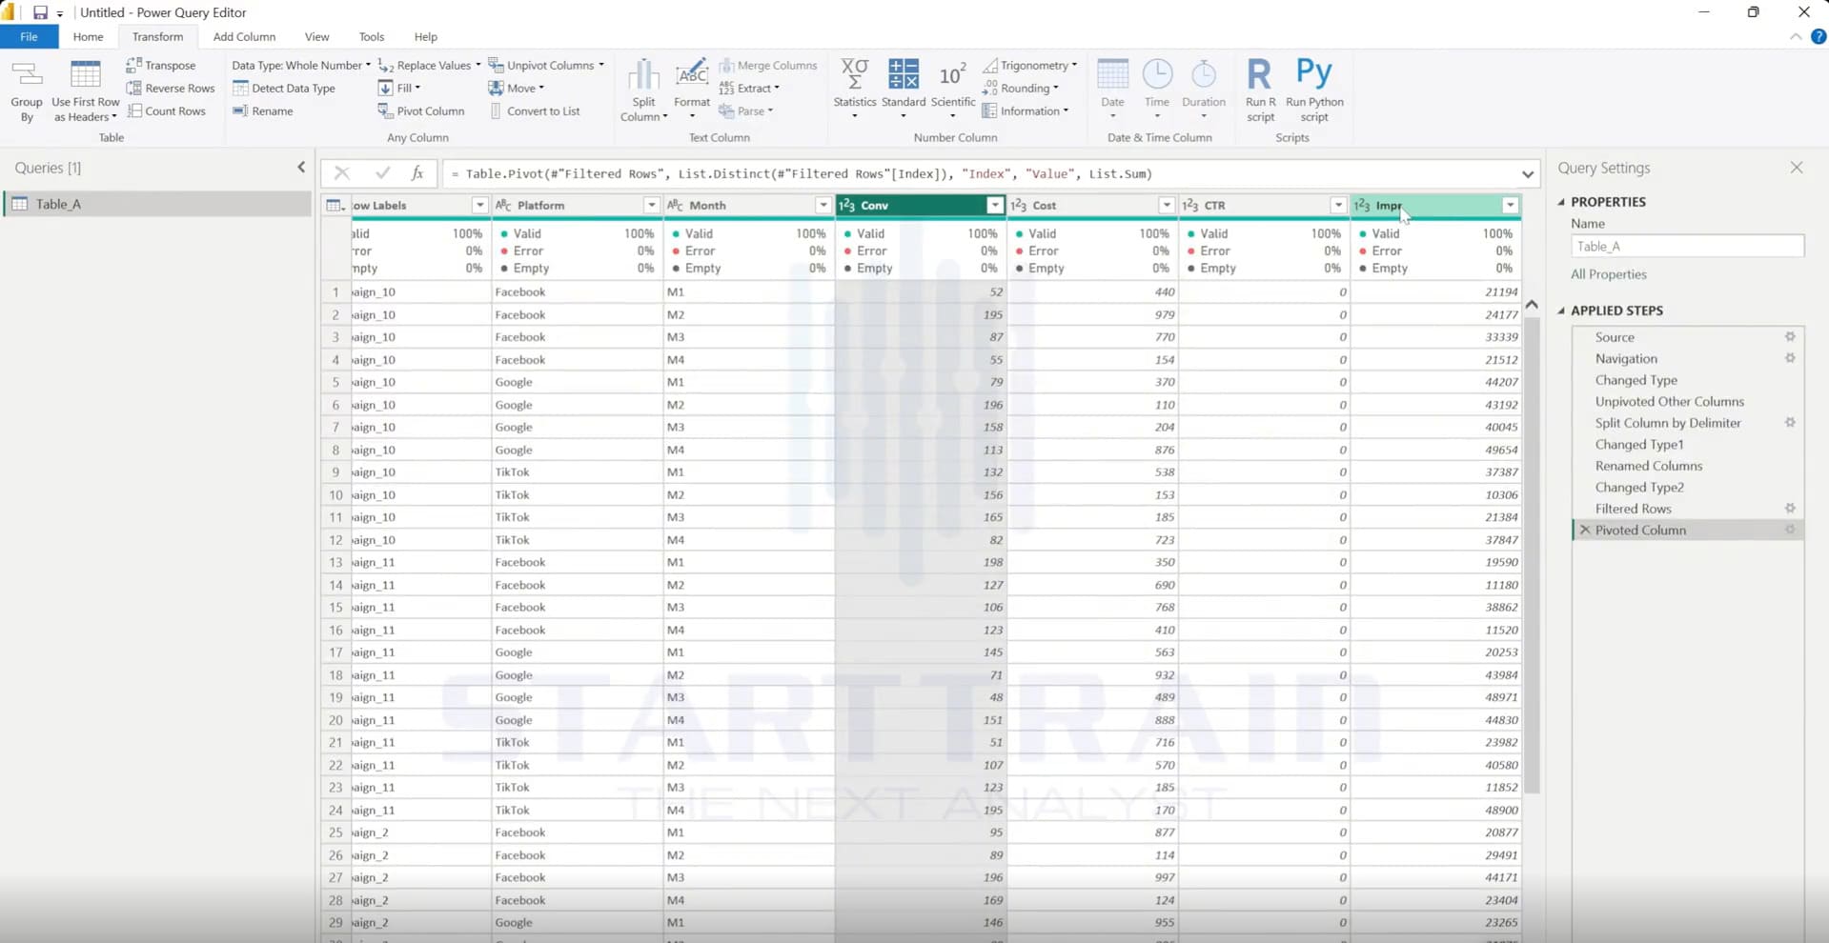Delete the Pivoted Column step
The image size is (1829, 943).
click(x=1585, y=530)
